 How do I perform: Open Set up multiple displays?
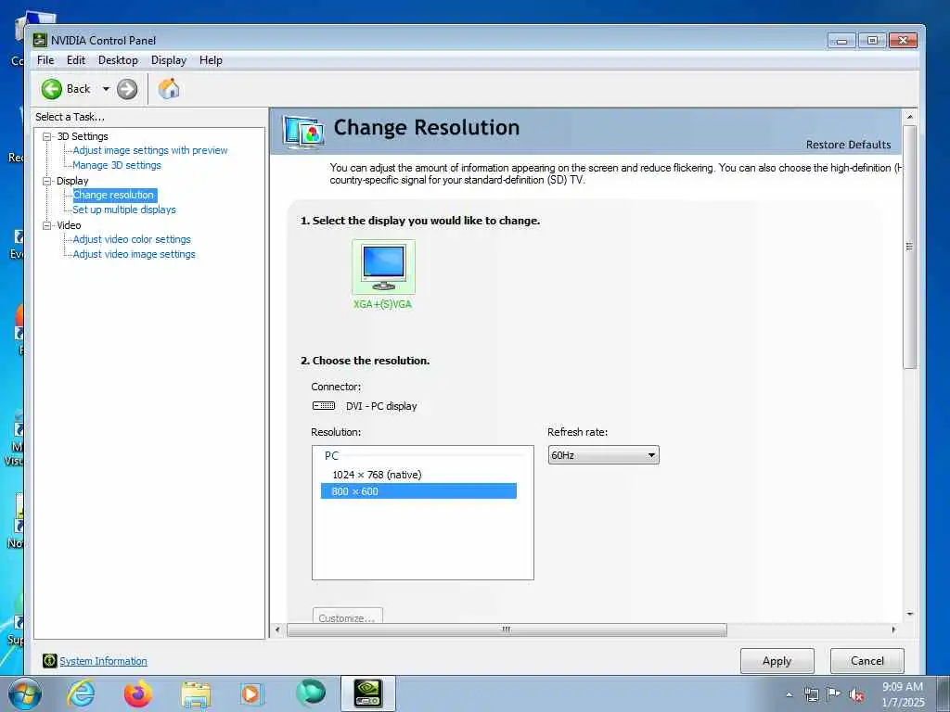pos(124,210)
